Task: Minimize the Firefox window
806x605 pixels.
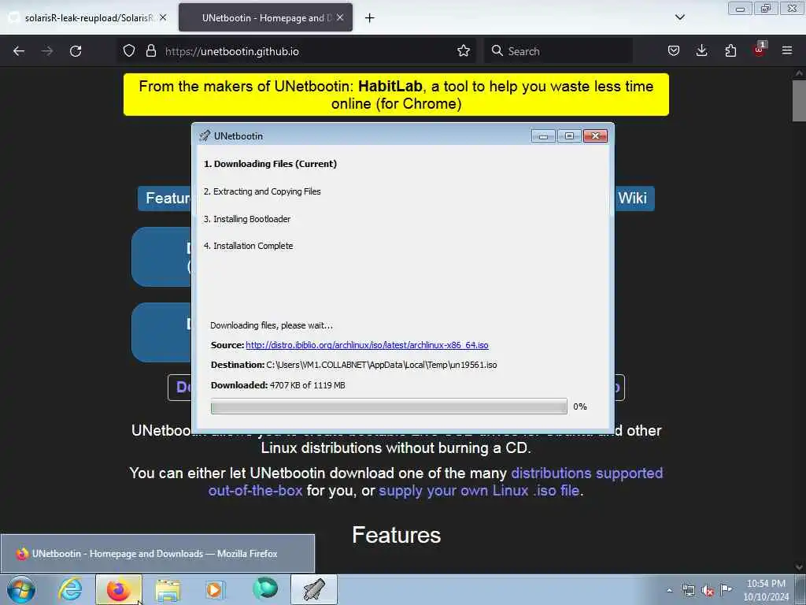Action: [740, 9]
